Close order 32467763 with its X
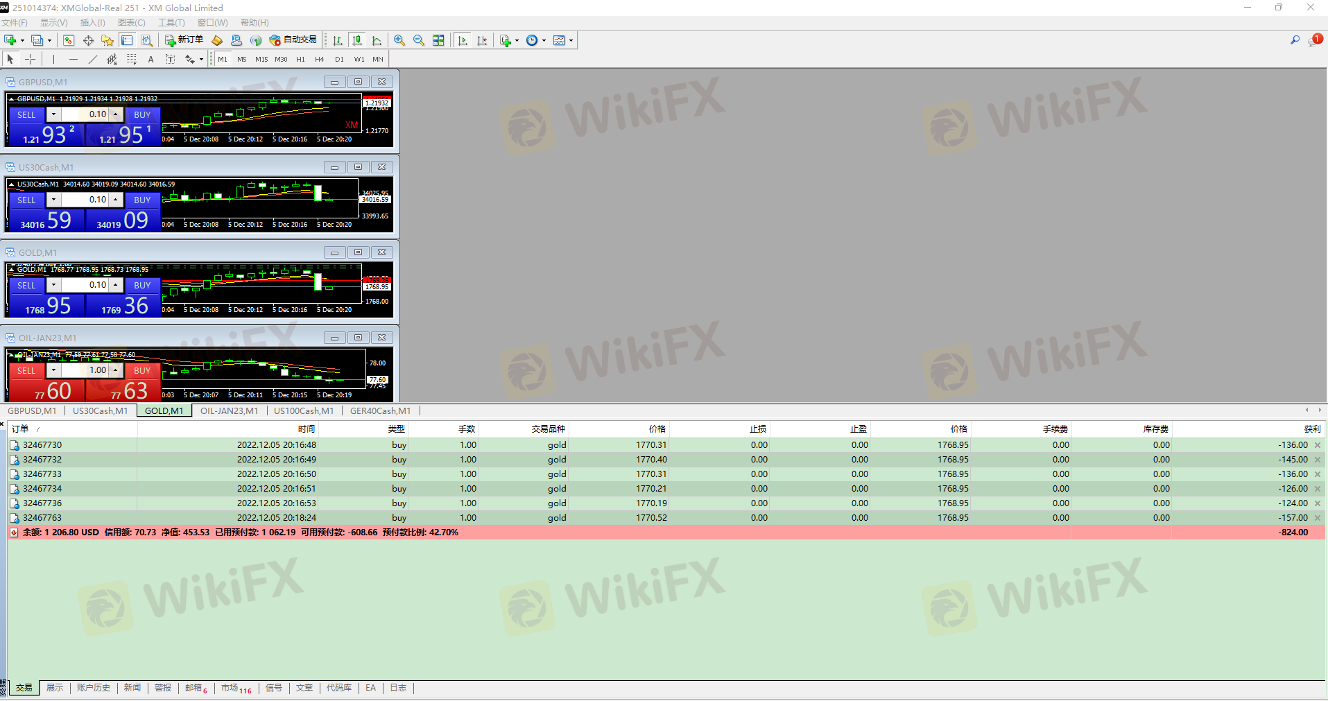 pos(1318,518)
